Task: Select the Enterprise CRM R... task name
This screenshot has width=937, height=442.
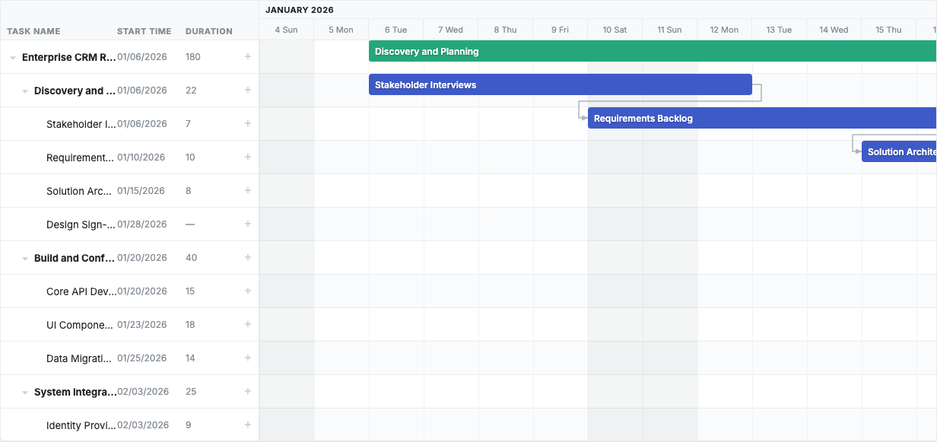Action: (x=69, y=57)
